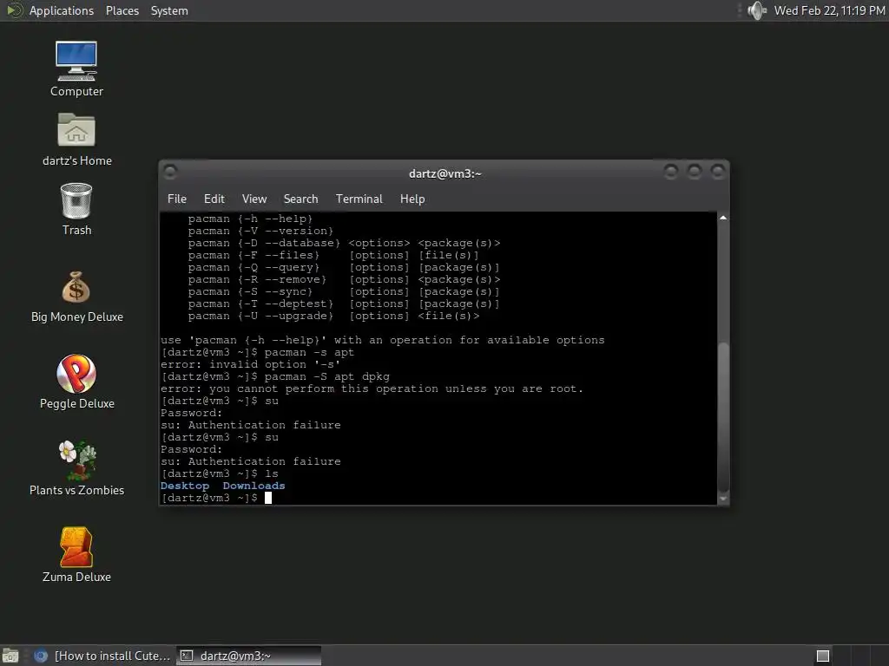Click the show desktop icon in bottom panel
This screenshot has height=666, width=889.
[10, 656]
